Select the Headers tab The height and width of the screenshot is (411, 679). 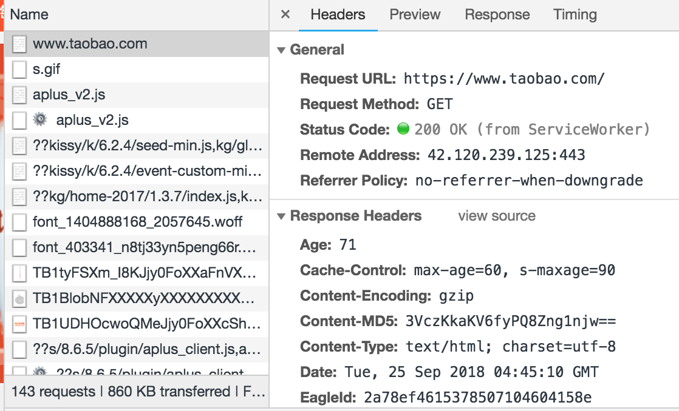pos(338,15)
